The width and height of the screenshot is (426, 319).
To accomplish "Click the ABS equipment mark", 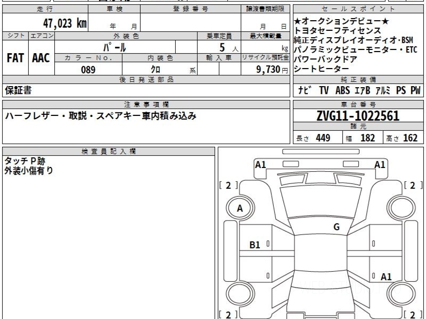I will click(x=343, y=91).
